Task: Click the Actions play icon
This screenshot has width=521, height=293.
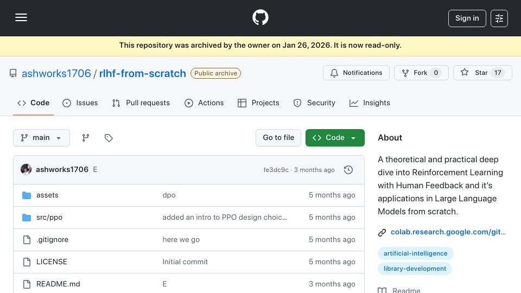Action: (189, 103)
